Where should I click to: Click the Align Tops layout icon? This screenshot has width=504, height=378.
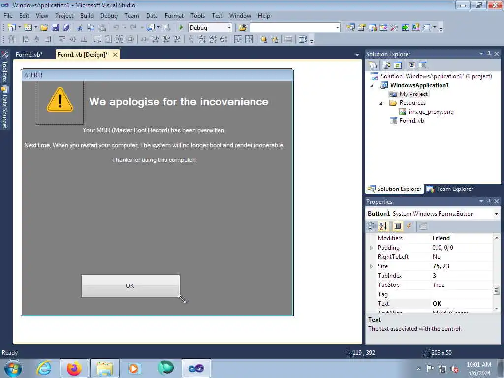click(x=62, y=39)
